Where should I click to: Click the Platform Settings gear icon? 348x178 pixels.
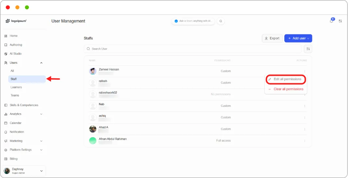pyautogui.click(x=6, y=150)
